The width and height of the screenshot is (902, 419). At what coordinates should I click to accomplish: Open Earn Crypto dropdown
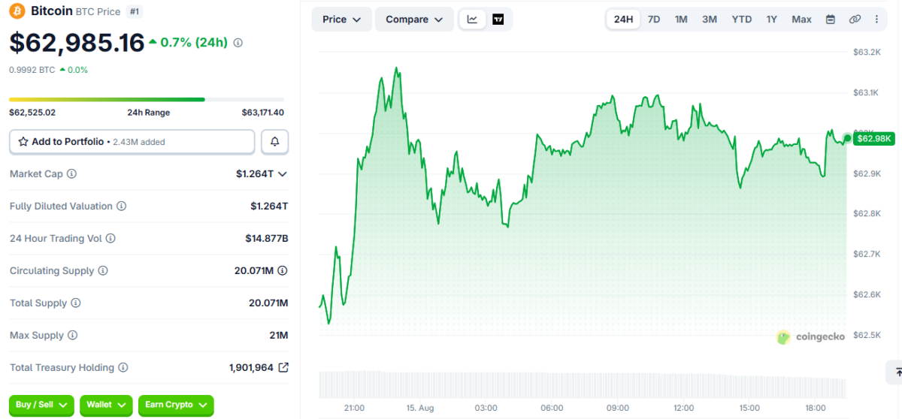tap(176, 405)
